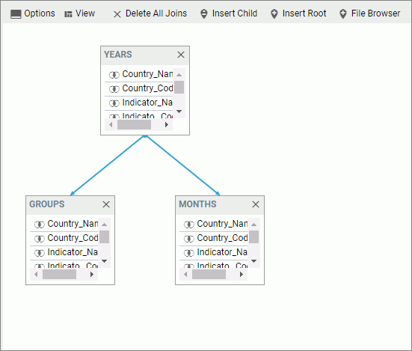Screen dimensions: 412x351
Task: Click right arrow in MONTHS horizontal scrollbar
Action: click(242, 274)
